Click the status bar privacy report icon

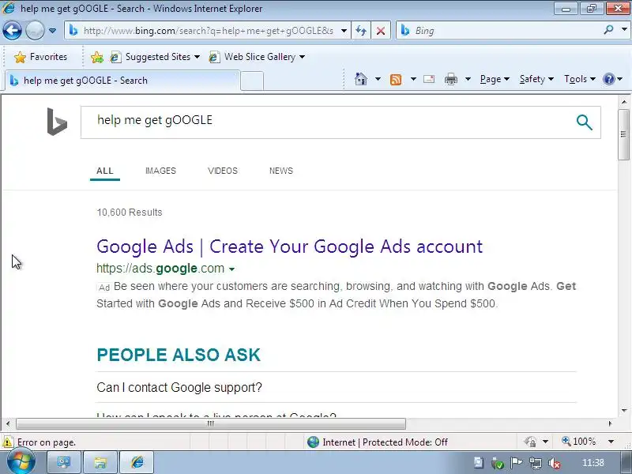click(530, 442)
